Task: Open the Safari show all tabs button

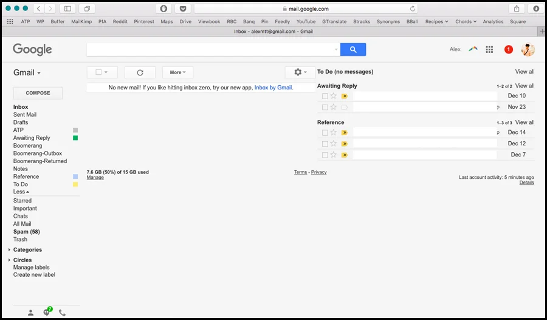Action: coord(87,9)
